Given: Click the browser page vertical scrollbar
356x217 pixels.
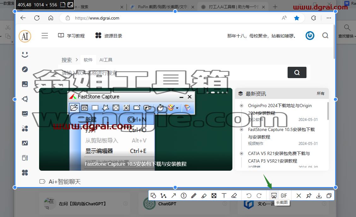Looking at the screenshot, I should coord(335,42).
